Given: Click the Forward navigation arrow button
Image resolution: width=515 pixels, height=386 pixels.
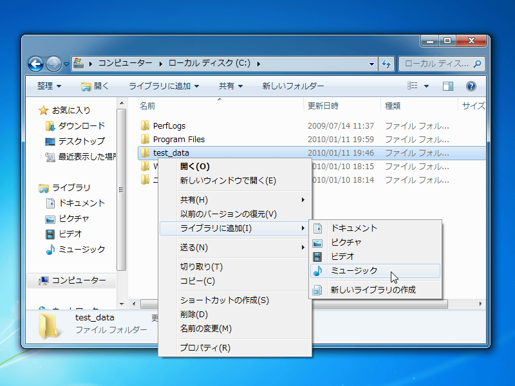Looking at the screenshot, I should (x=53, y=64).
